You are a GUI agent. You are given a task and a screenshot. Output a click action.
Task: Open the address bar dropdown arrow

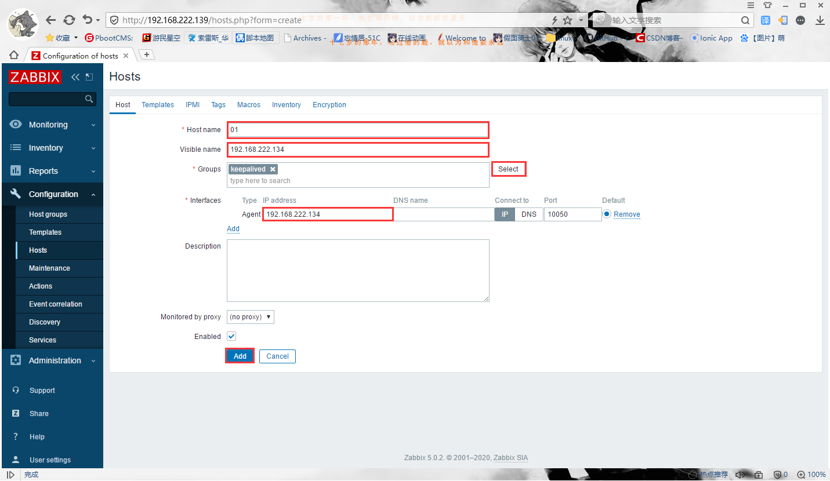pyautogui.click(x=581, y=20)
